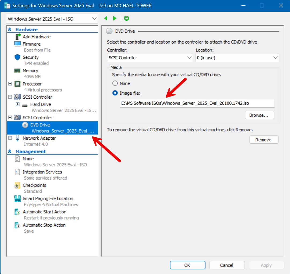Click the Checkpoints icon under Management

[x=17, y=185]
